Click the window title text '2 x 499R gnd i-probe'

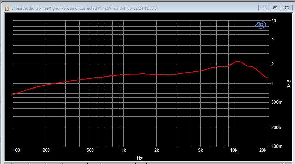(55, 8)
